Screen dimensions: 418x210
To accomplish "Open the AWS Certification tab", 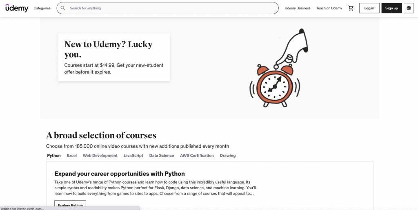I will click(197, 155).
